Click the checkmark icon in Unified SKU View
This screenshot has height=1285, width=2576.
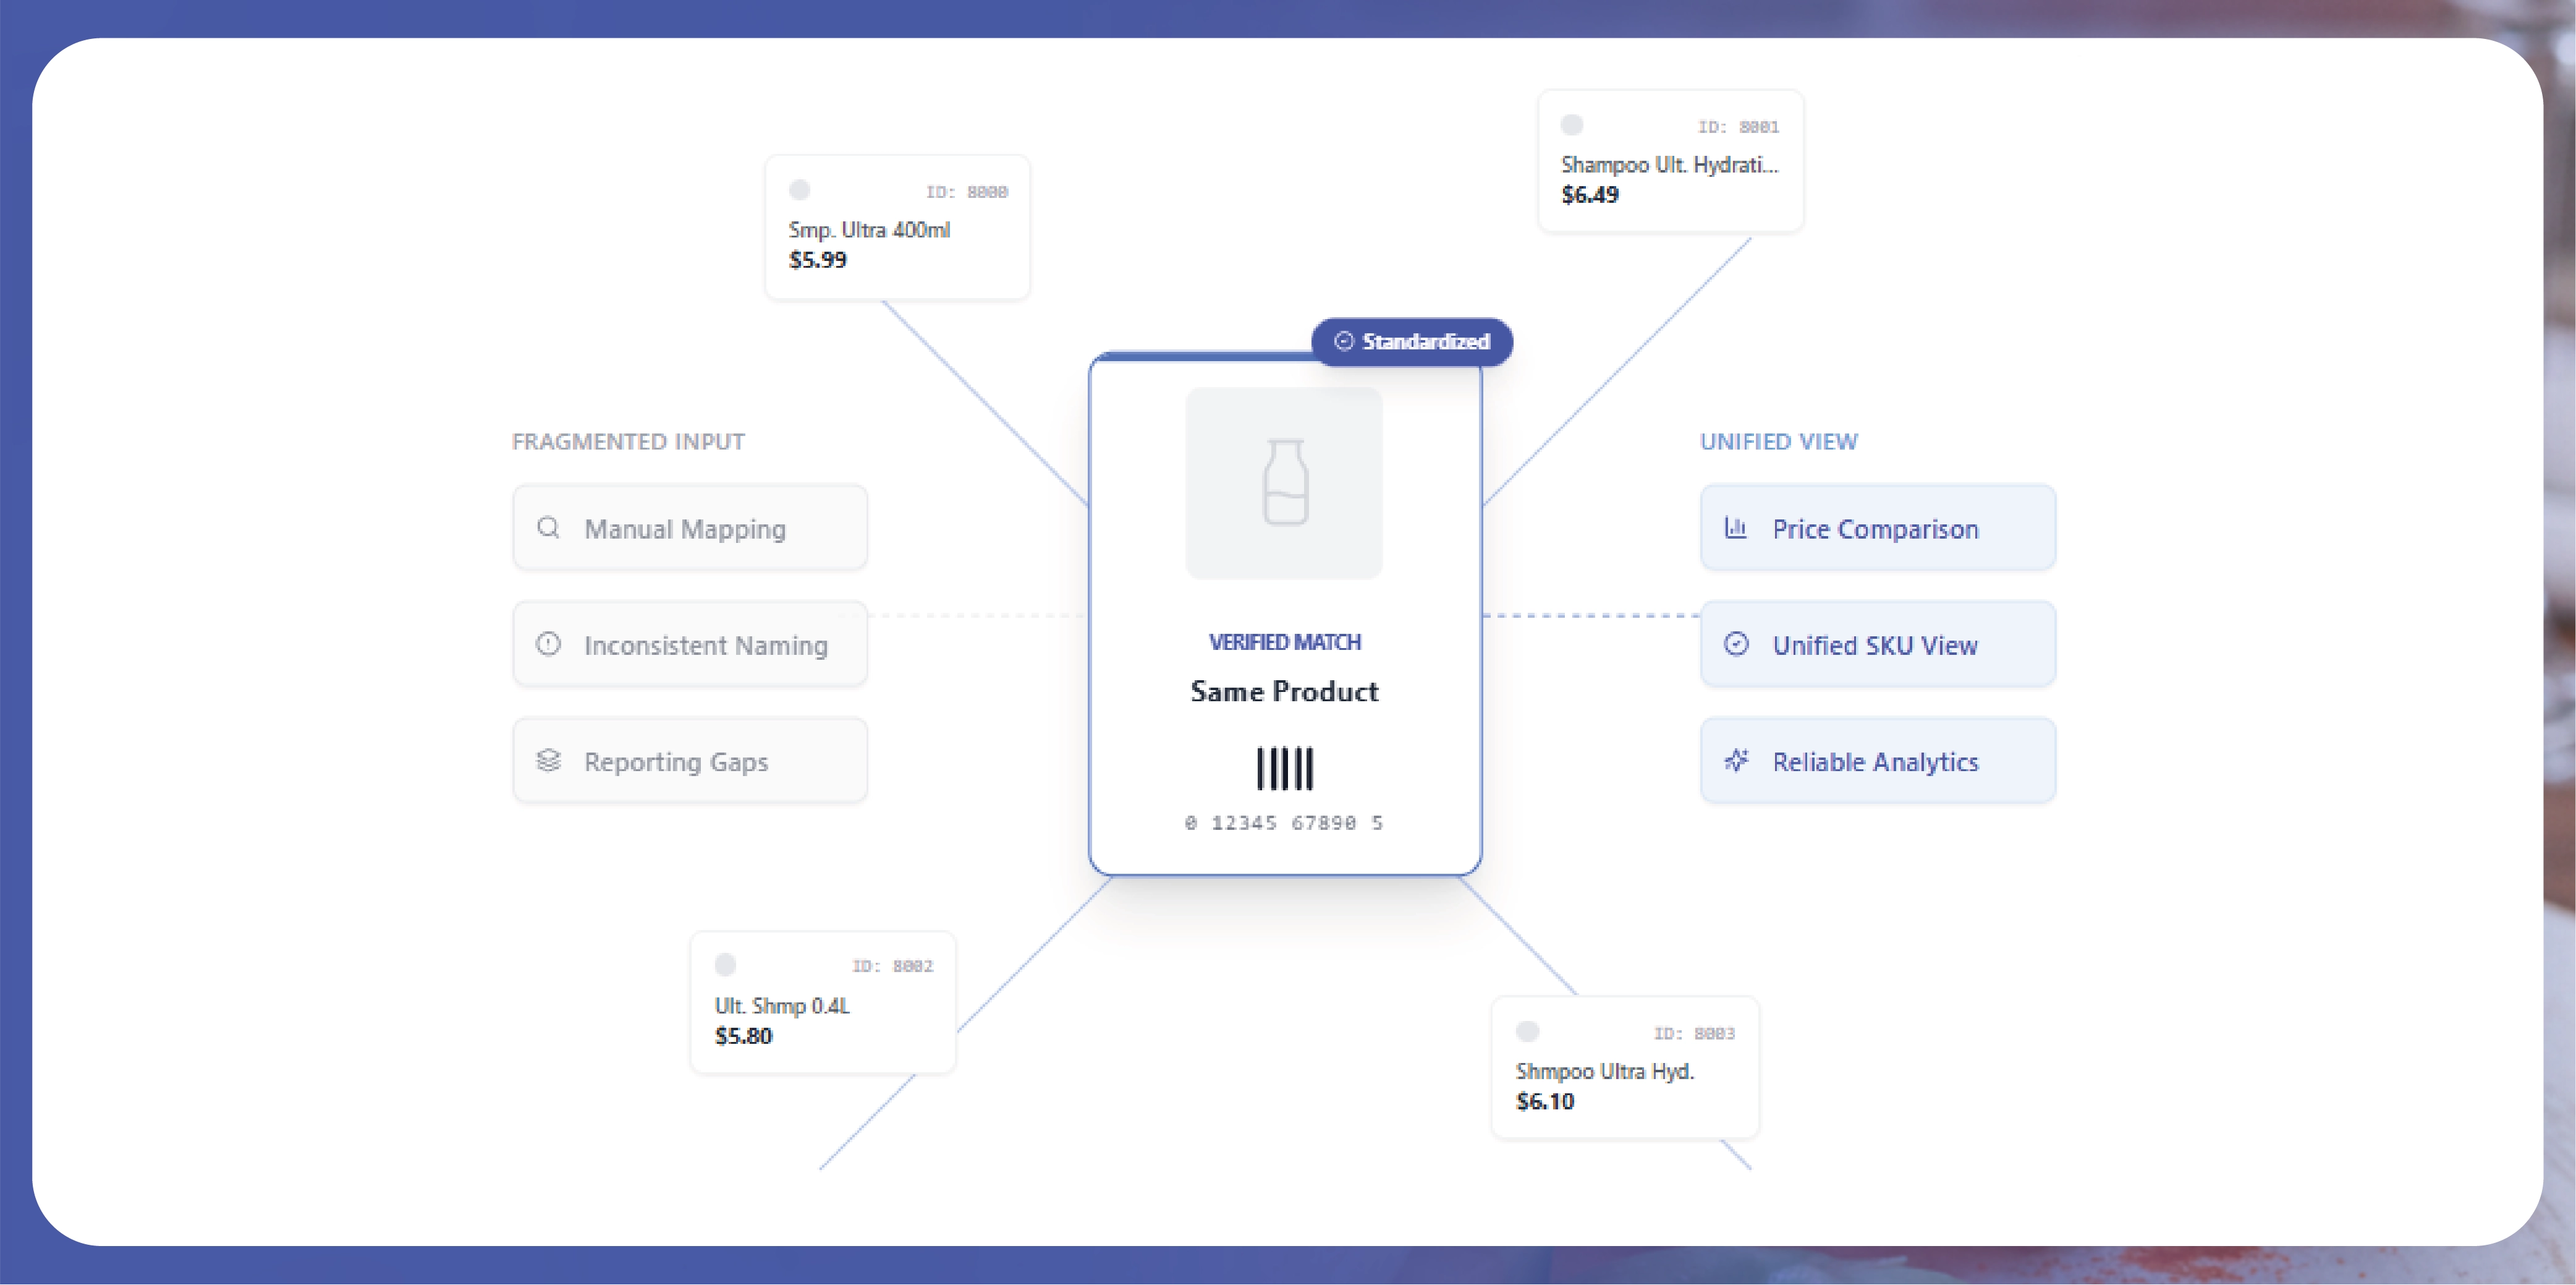[1736, 644]
